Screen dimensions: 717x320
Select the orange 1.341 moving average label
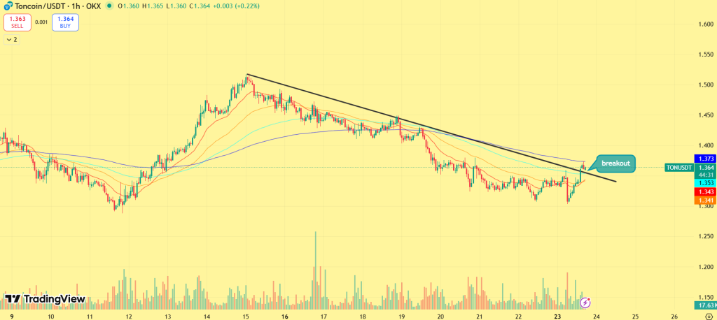coord(704,201)
